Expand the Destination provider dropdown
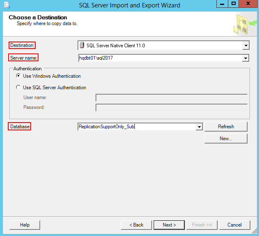Image resolution: width=259 pixels, height=236 pixels. click(x=246, y=45)
